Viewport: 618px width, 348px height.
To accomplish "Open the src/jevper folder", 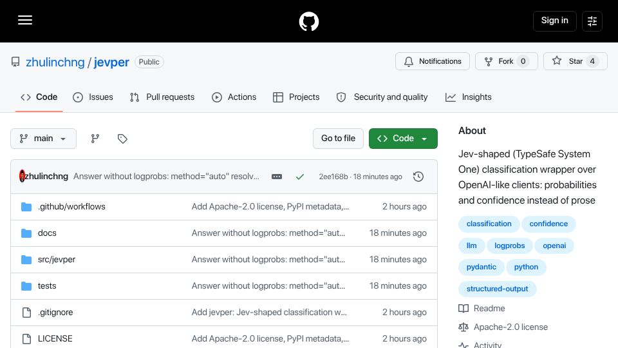I will 57,260.
